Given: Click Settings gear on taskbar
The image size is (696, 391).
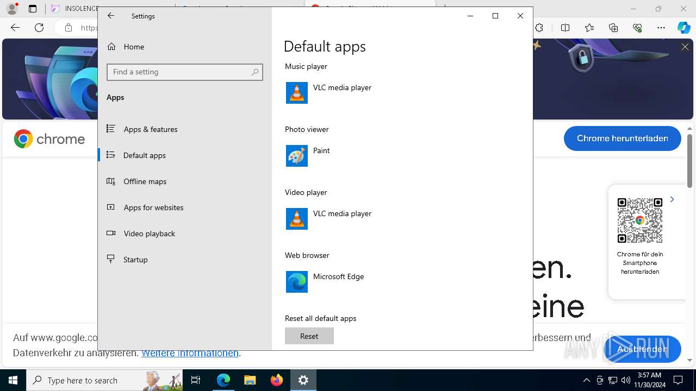Looking at the screenshot, I should coord(303,380).
